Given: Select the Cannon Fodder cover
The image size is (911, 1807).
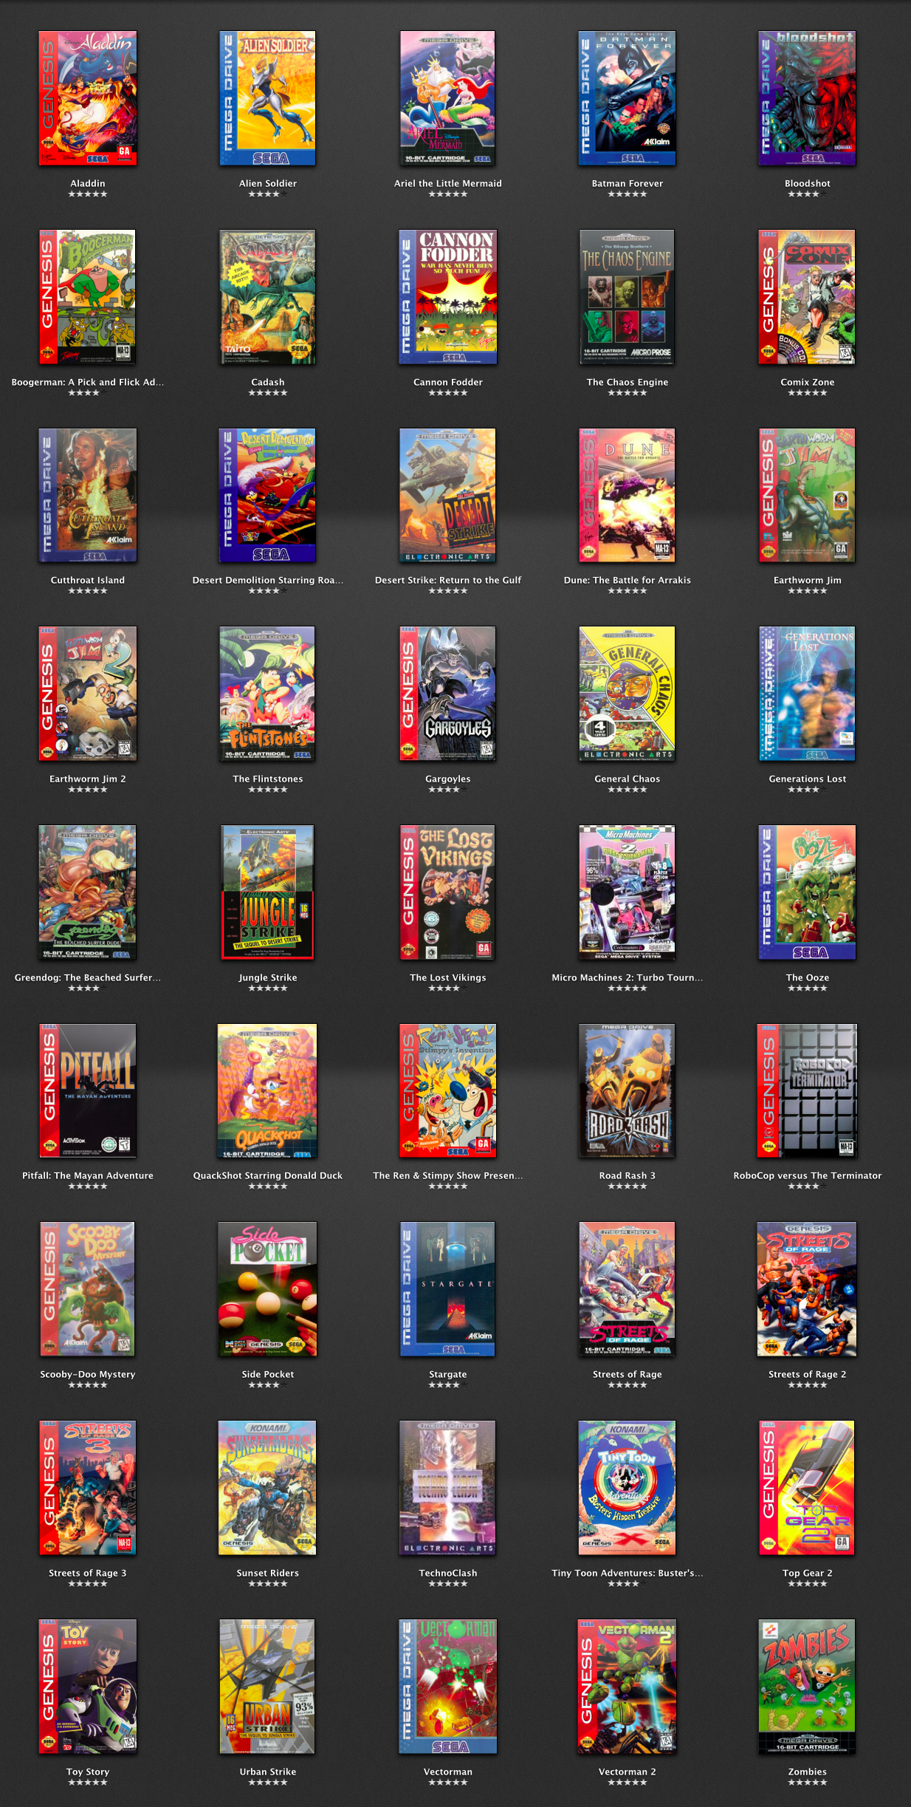Looking at the screenshot, I should pos(447,297).
